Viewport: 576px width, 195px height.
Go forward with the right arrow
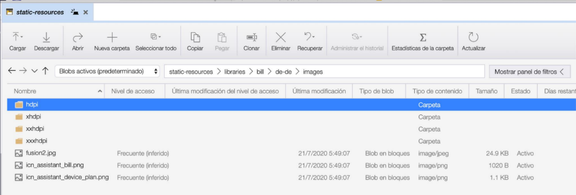[x=23, y=71]
